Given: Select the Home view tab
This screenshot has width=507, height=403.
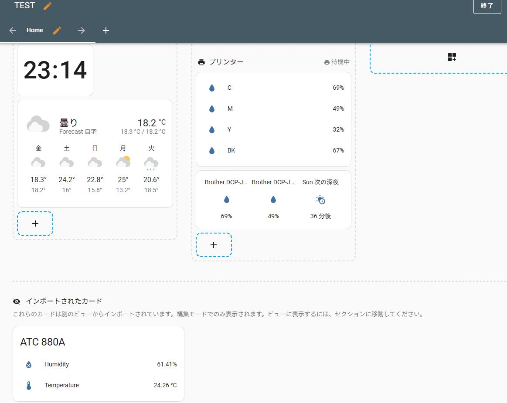Looking at the screenshot, I should 34,30.
